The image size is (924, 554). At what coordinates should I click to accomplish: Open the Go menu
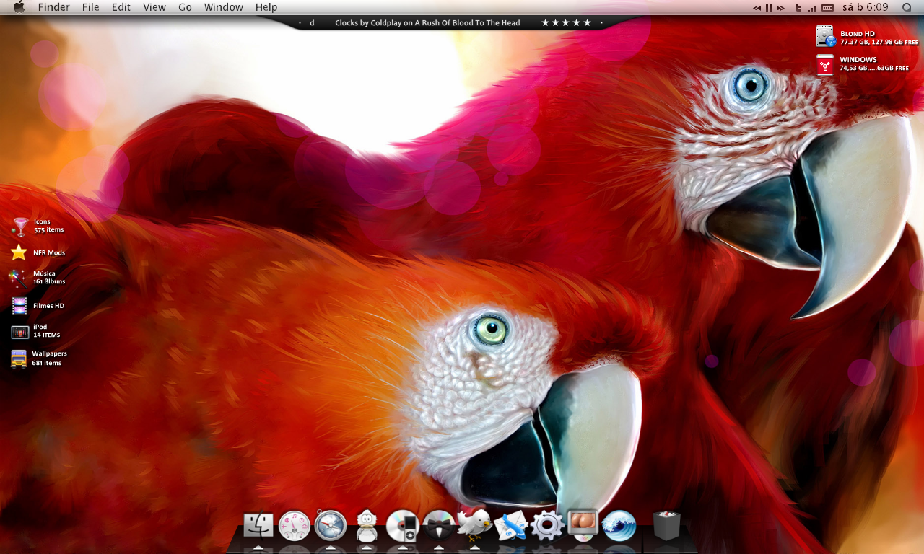click(x=185, y=7)
